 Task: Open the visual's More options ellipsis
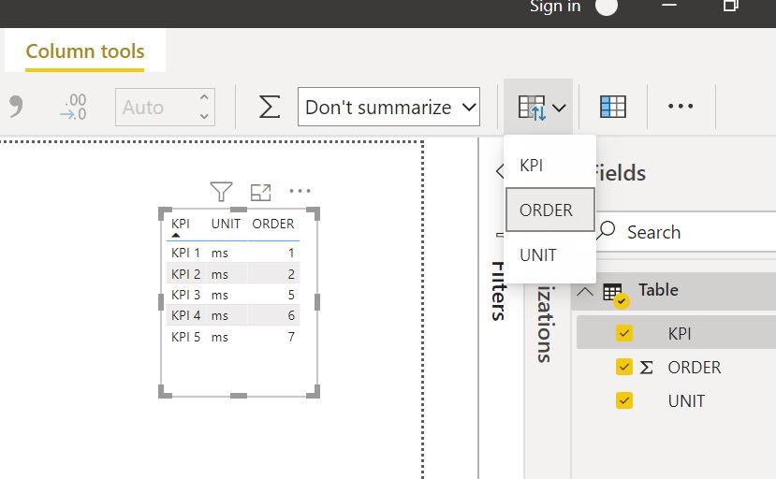click(x=300, y=191)
